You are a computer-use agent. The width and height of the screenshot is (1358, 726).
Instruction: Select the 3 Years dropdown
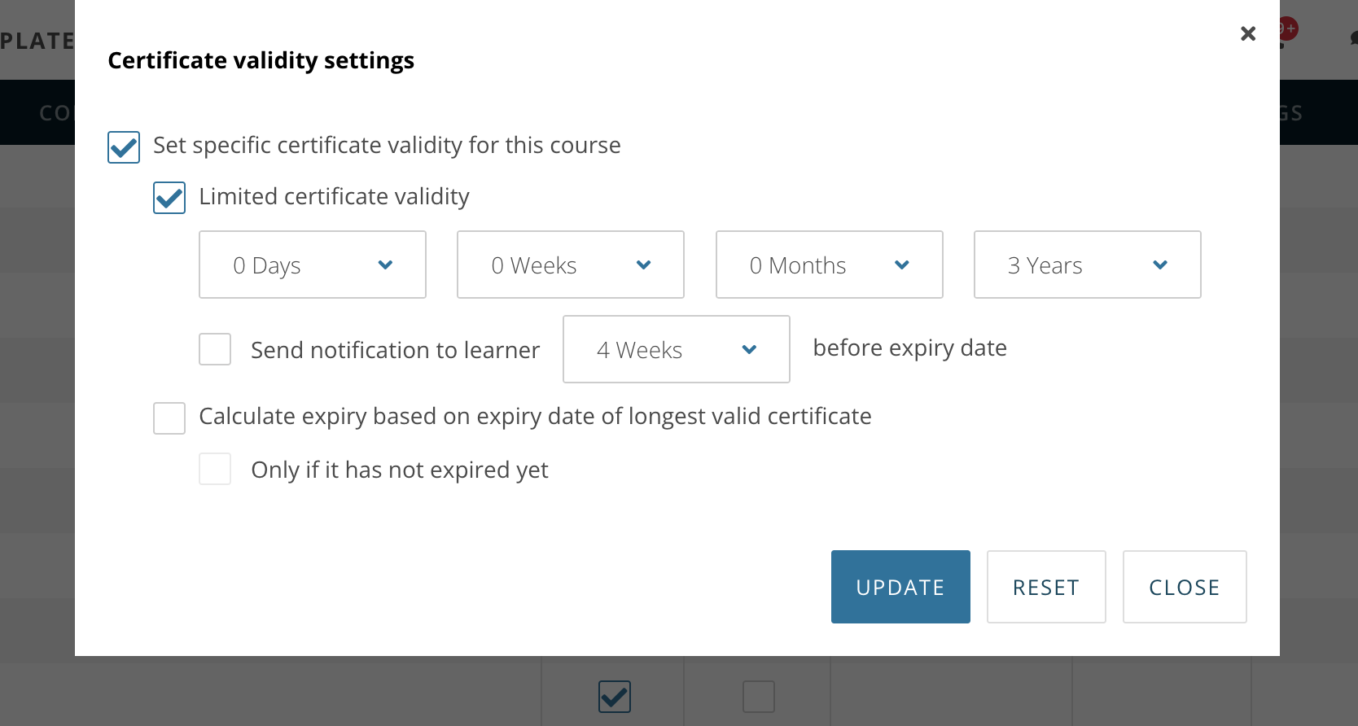[x=1087, y=265]
